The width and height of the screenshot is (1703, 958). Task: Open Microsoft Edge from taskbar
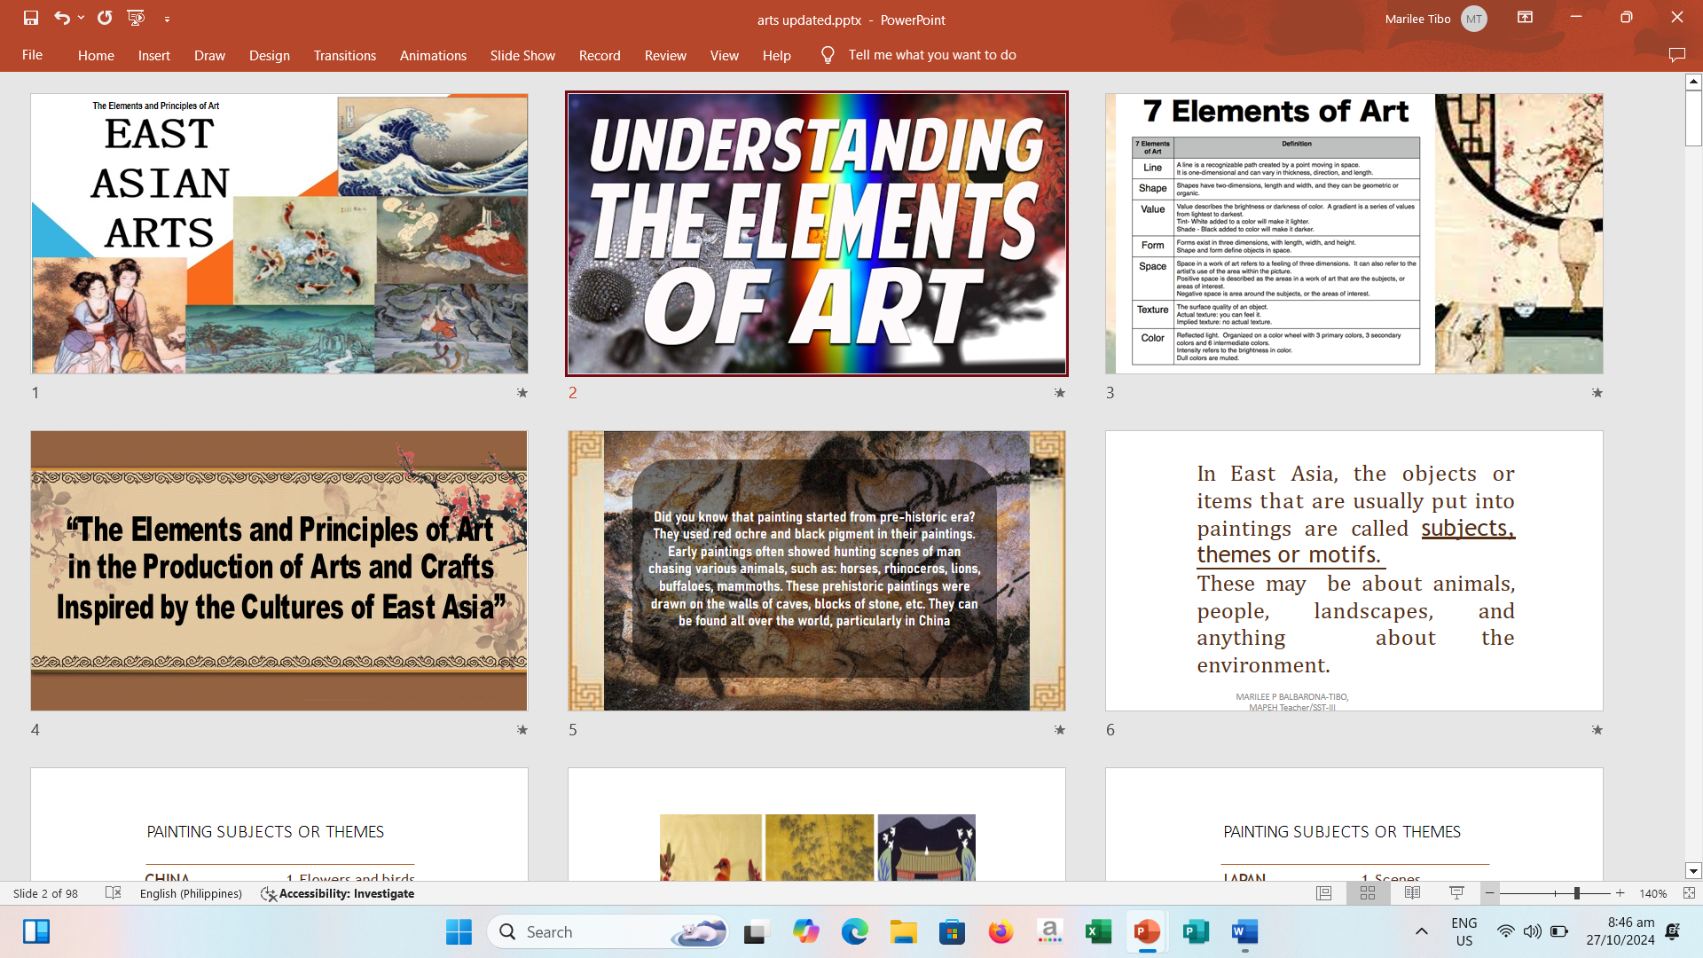coord(854,931)
